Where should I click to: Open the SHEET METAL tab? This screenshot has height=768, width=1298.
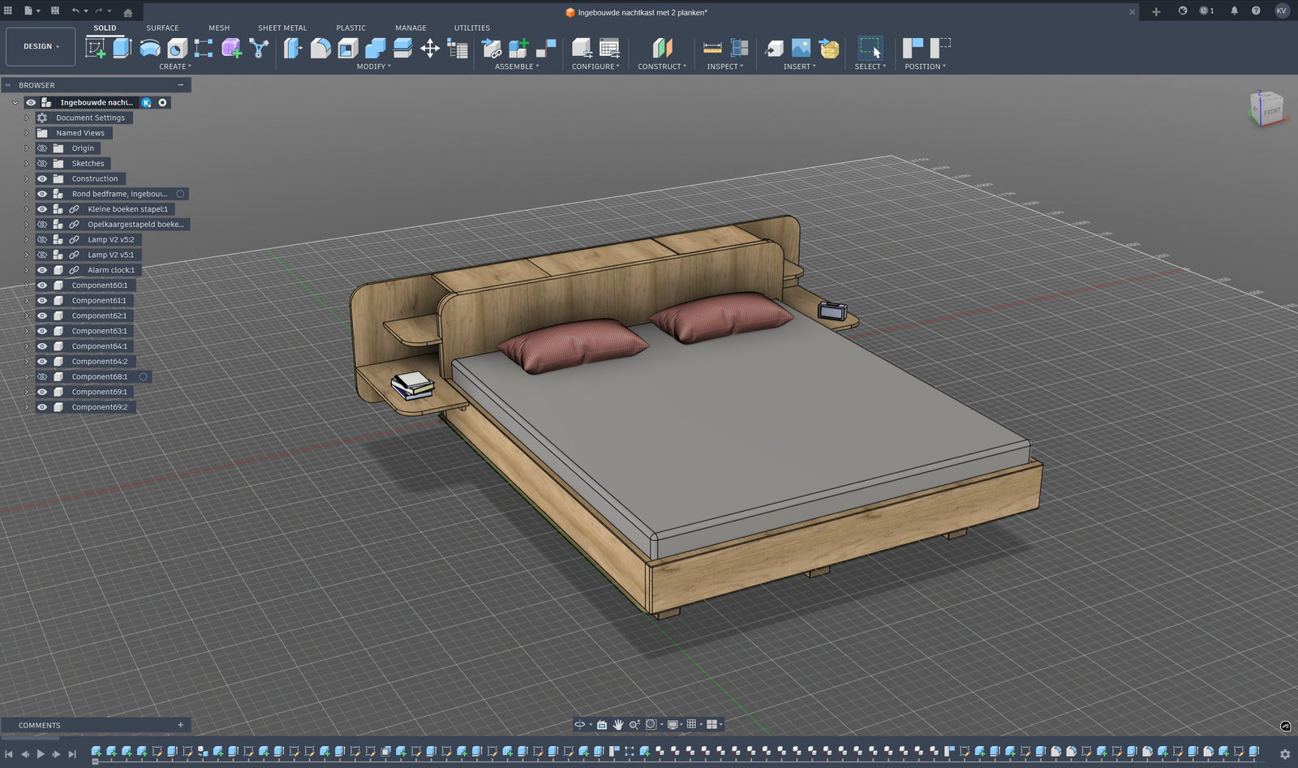click(x=282, y=28)
